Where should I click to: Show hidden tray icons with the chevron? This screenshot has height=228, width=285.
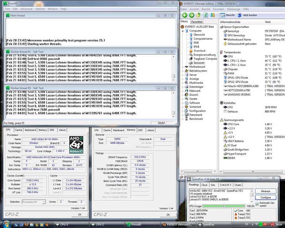(252, 224)
